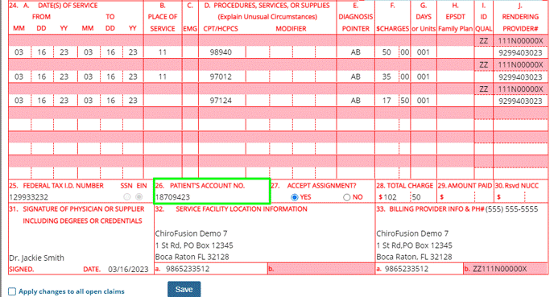Edit diagnosis pointer AB for 97012
Viewport: 554px width, 297px height.
[x=355, y=76]
